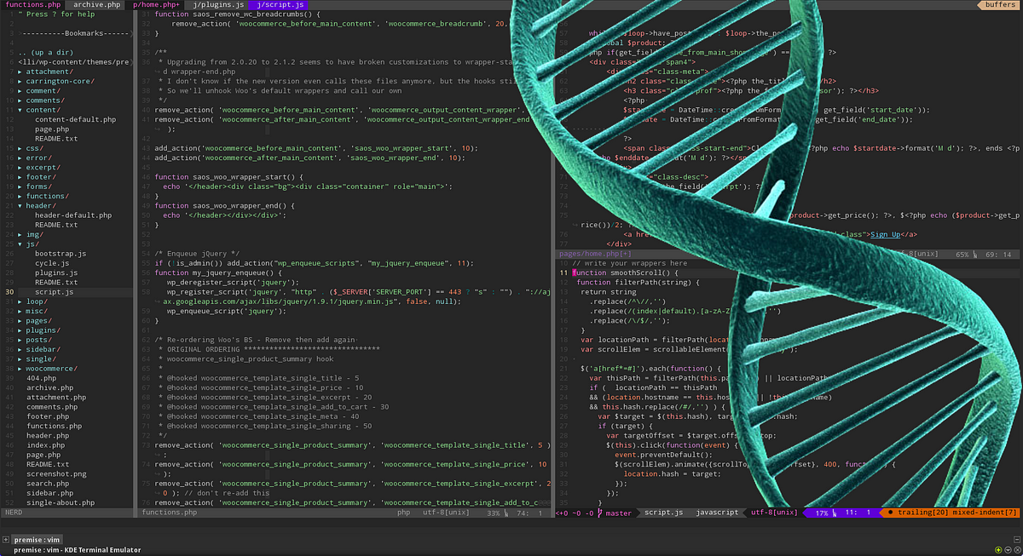Open header-default.php in the tree
The width and height of the screenshot is (1023, 556).
(73, 215)
